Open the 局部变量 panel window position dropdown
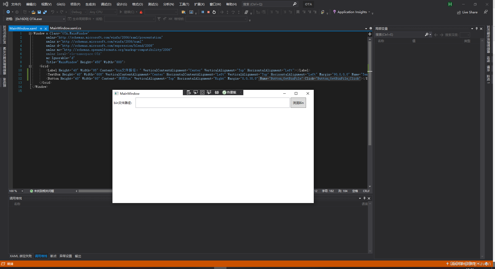 tap(472, 29)
